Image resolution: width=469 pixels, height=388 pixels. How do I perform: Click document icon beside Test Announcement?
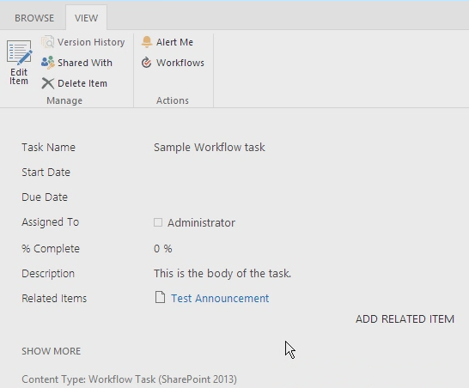click(160, 298)
